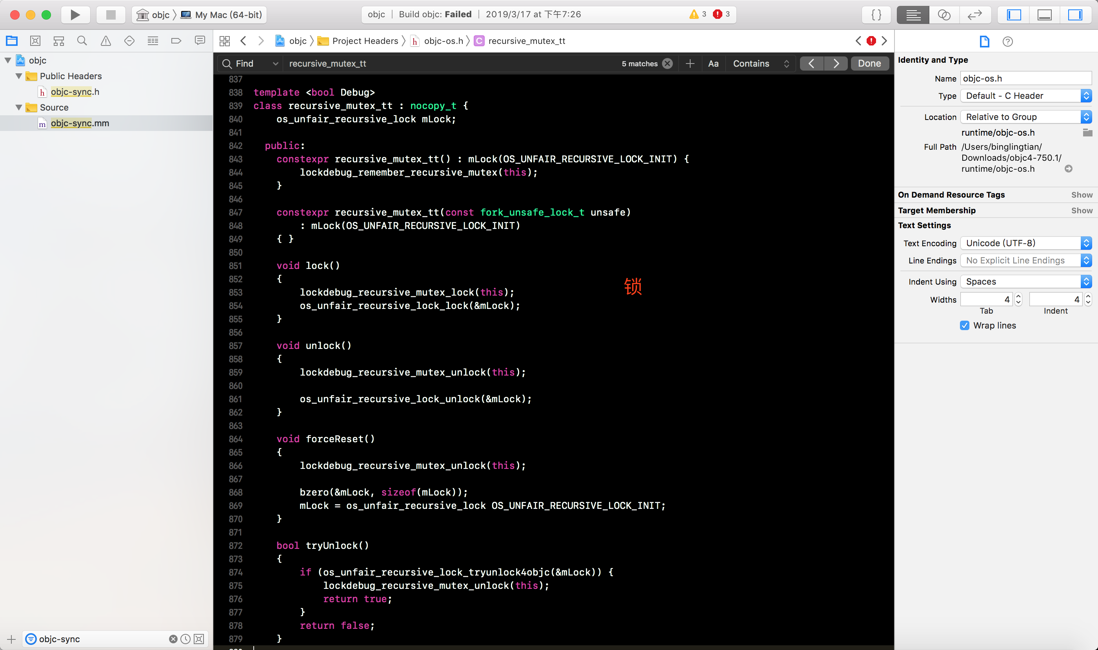The image size is (1098, 650).
Task: Clear the navigator filter field
Action: pyautogui.click(x=173, y=639)
